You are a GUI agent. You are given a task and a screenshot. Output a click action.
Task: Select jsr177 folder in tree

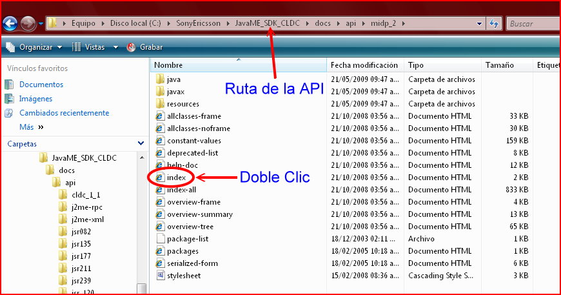[81, 256]
